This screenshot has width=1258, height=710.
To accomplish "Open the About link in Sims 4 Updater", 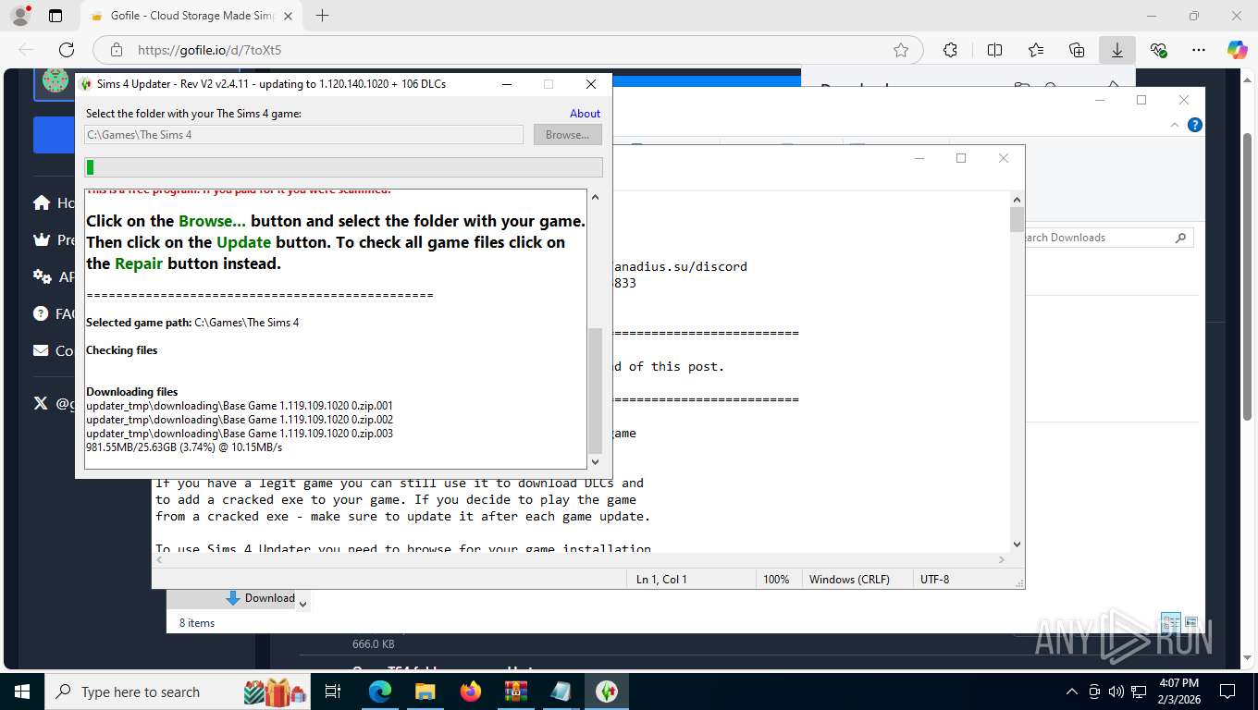I will pos(585,114).
